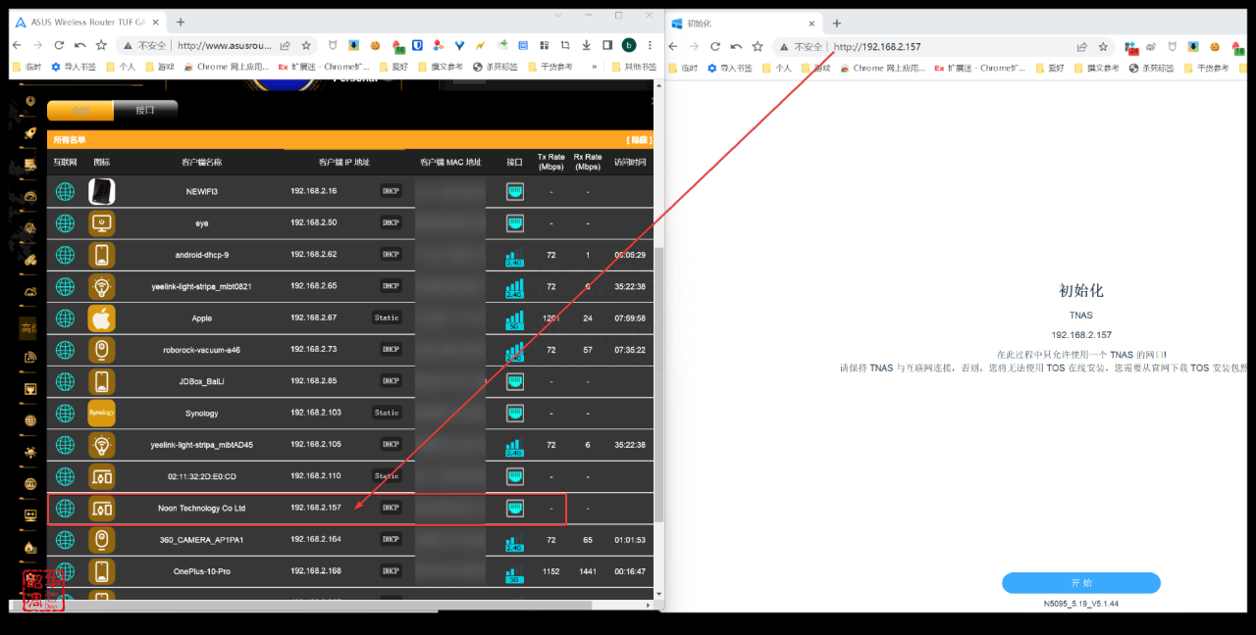The height and width of the screenshot is (635, 1256).
Task: Click the Apple device icon in client list
Action: tap(102, 318)
